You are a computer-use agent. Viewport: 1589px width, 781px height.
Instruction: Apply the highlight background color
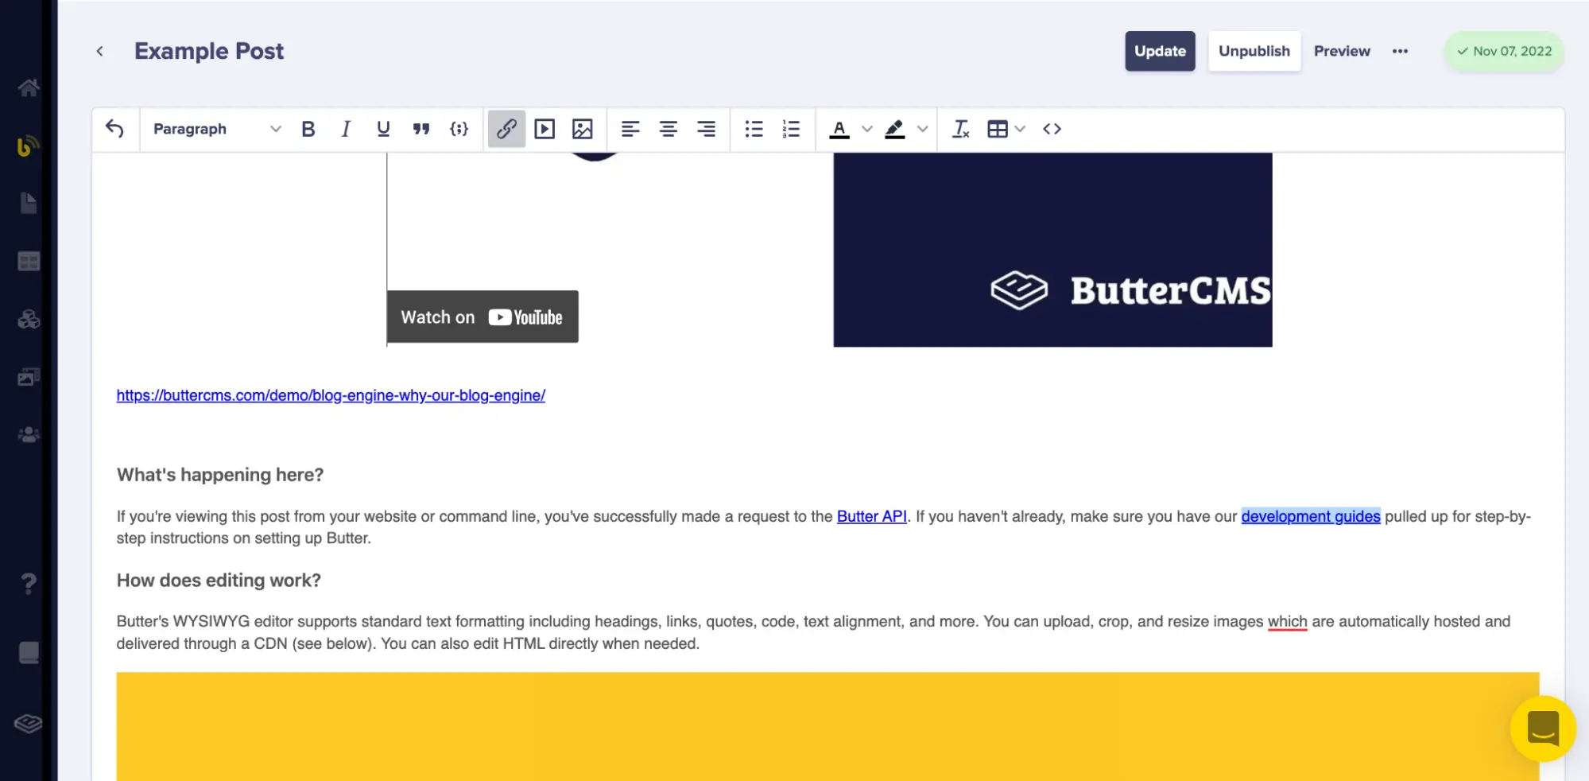pos(895,129)
